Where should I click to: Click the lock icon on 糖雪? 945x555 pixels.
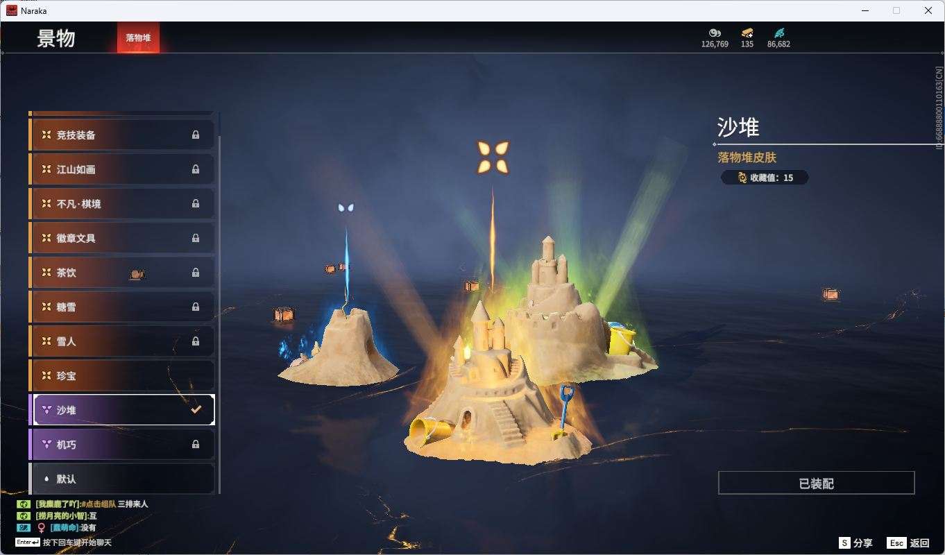pyautogui.click(x=196, y=307)
